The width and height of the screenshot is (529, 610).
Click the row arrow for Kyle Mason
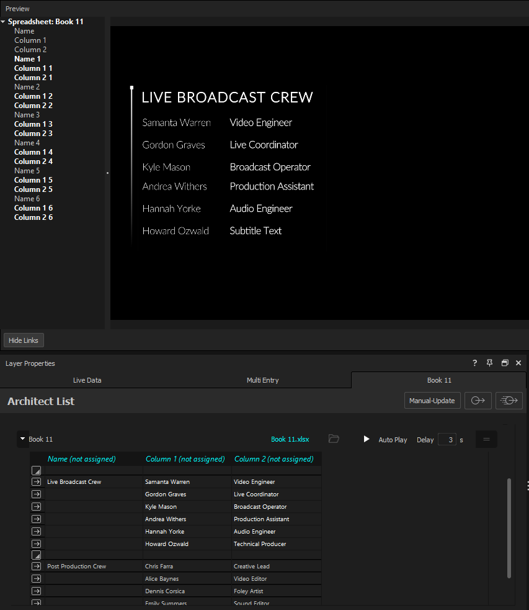(x=36, y=506)
